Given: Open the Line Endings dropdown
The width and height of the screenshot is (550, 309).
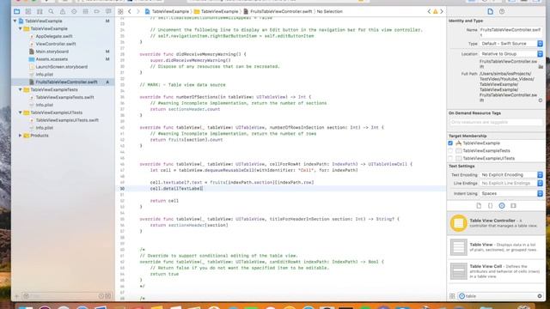Looking at the screenshot, I should point(511,183).
